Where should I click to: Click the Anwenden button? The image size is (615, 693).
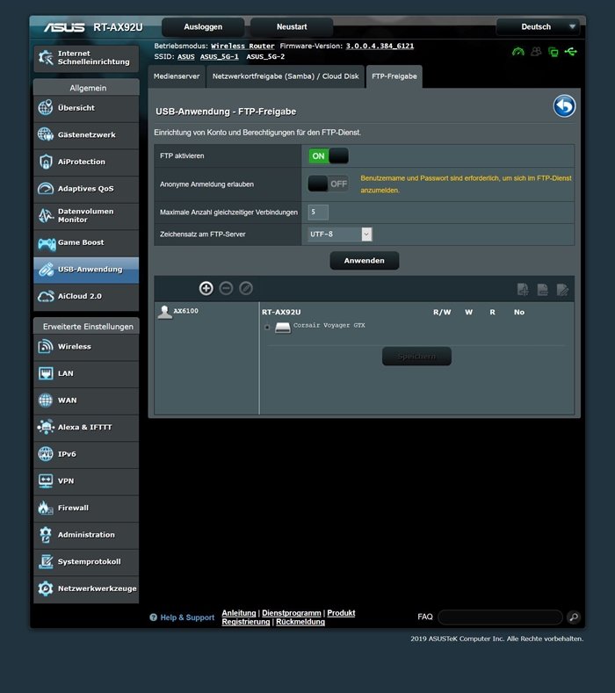click(365, 261)
